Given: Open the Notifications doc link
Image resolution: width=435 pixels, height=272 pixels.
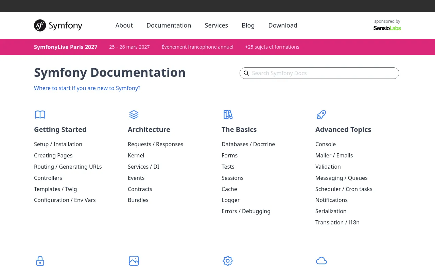Looking at the screenshot, I should (331, 200).
